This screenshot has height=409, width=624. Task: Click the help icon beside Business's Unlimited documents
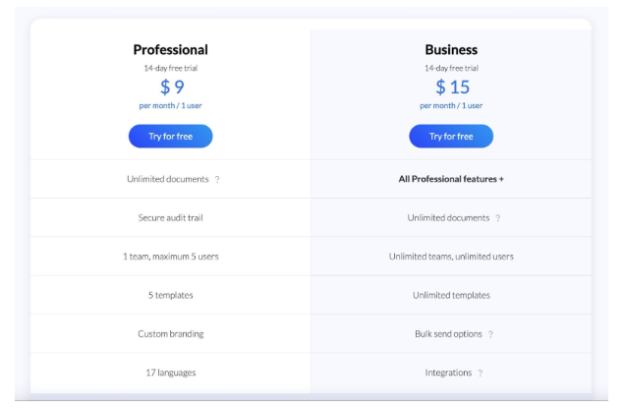click(498, 218)
